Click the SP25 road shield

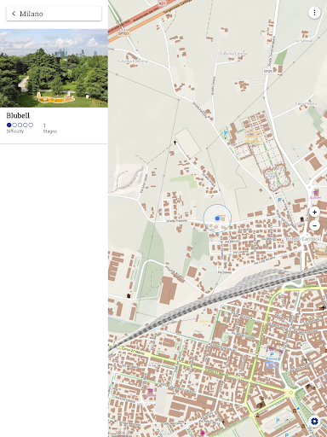coord(267,71)
